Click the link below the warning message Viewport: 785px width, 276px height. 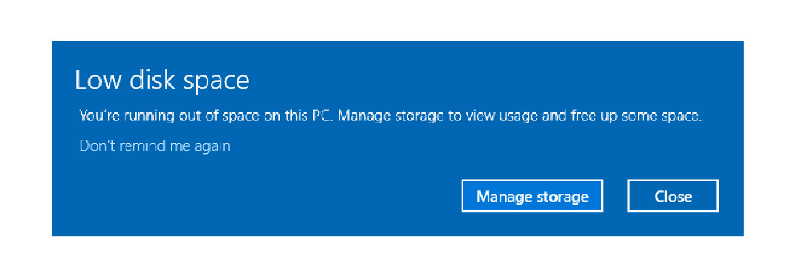tap(155, 146)
